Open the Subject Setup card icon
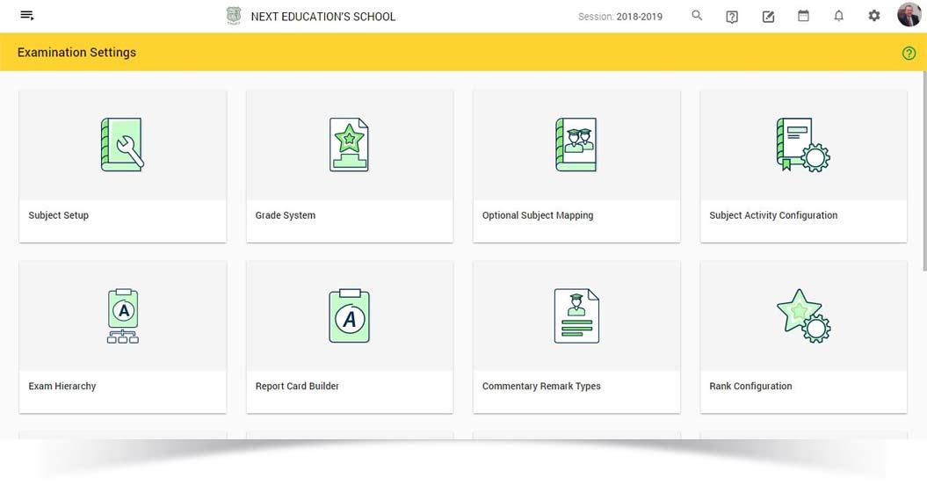 [x=122, y=144]
